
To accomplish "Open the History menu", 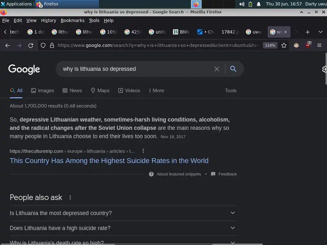I will [x=49, y=20].
